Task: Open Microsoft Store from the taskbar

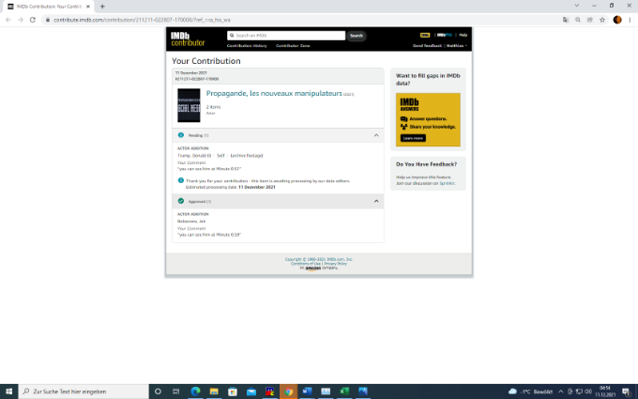Action: pos(233,391)
